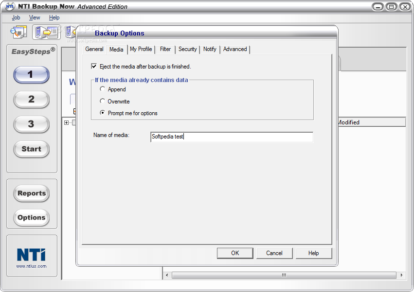Viewport: 414px width, 292px height.
Task: Expand the tree node in main window
Action: pos(66,122)
